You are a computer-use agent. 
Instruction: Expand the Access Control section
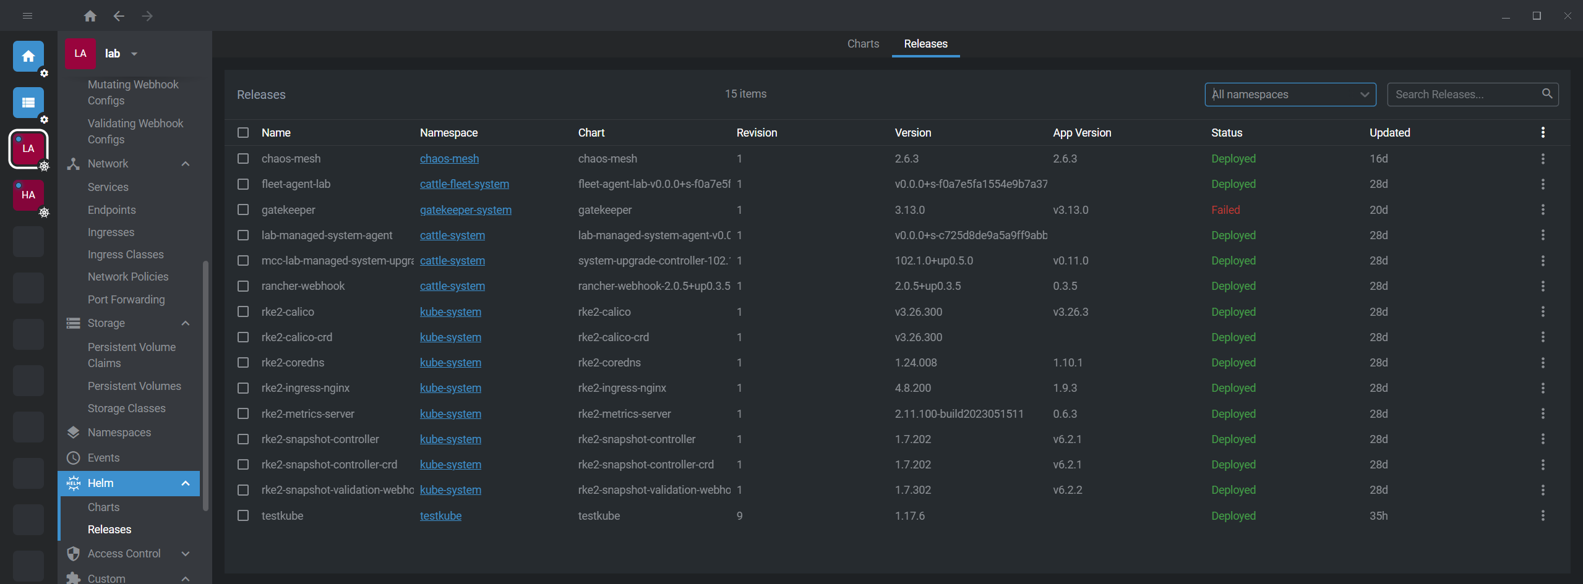(x=185, y=554)
